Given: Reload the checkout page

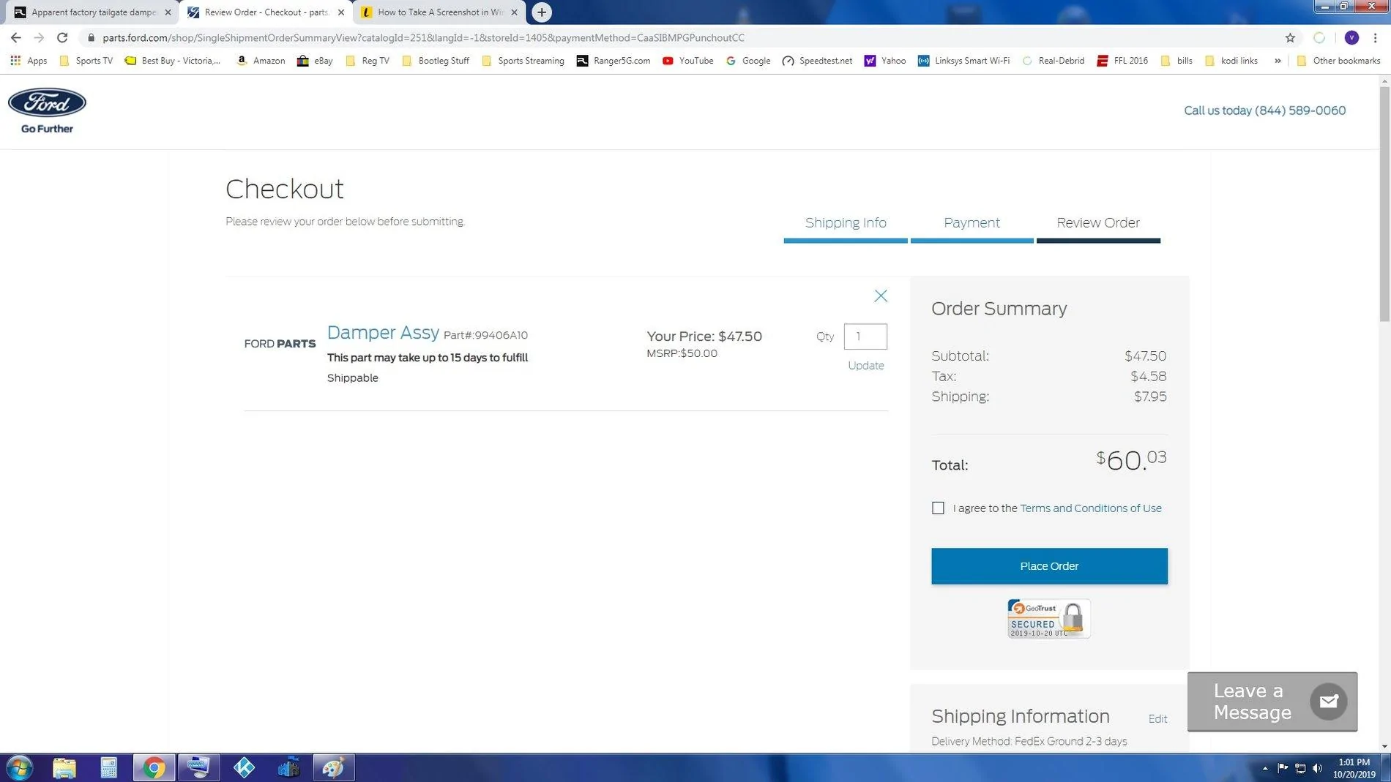Looking at the screenshot, I should click(x=63, y=37).
